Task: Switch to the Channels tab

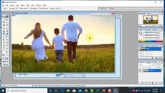Action: coord(148,62)
